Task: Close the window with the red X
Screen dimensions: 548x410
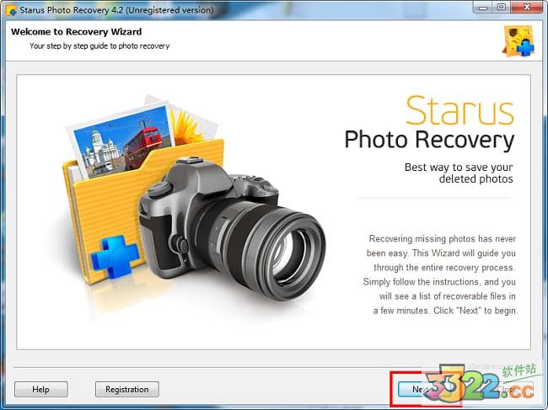Action: (x=528, y=8)
